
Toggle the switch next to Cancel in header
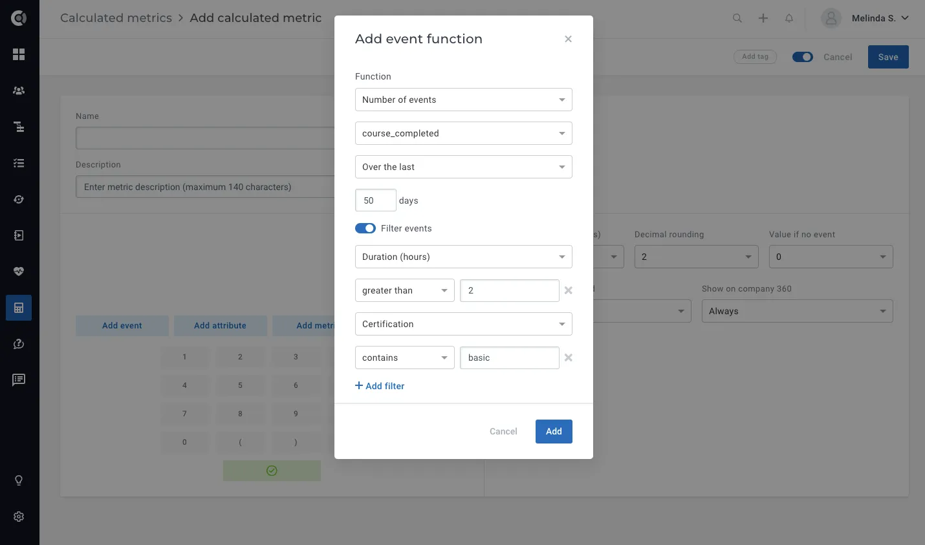pos(803,57)
